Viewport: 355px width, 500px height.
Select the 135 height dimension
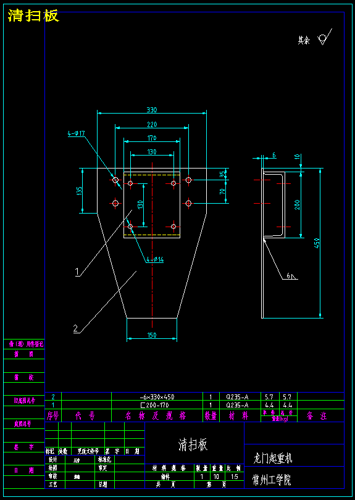tap(79, 191)
